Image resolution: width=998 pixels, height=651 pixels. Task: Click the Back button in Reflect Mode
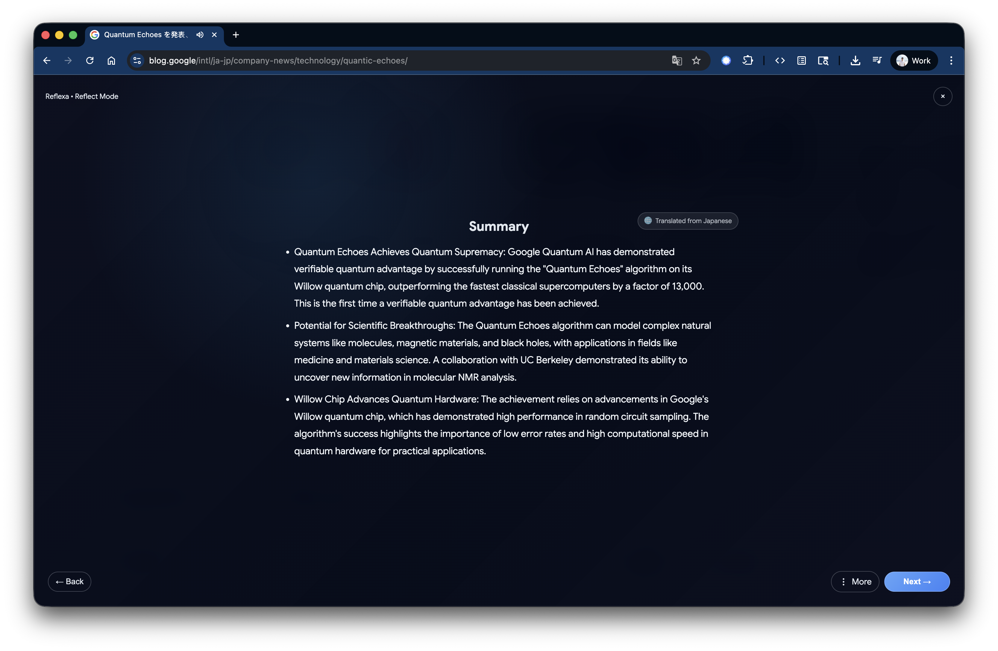click(x=70, y=581)
